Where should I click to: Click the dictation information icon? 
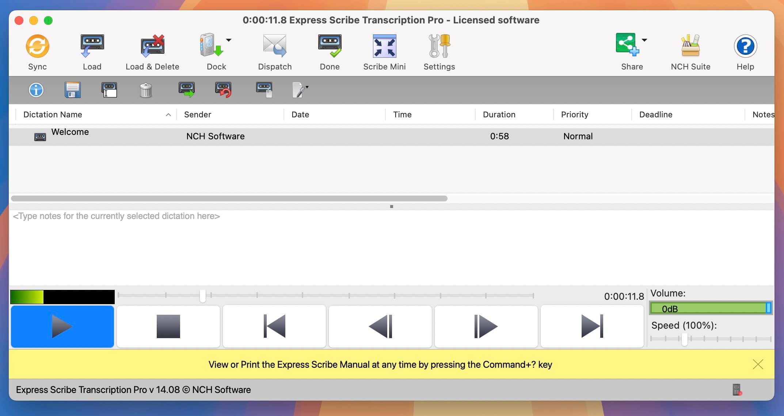pyautogui.click(x=36, y=90)
